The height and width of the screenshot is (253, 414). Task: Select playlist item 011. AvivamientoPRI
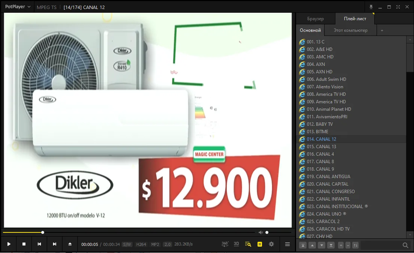click(351, 117)
